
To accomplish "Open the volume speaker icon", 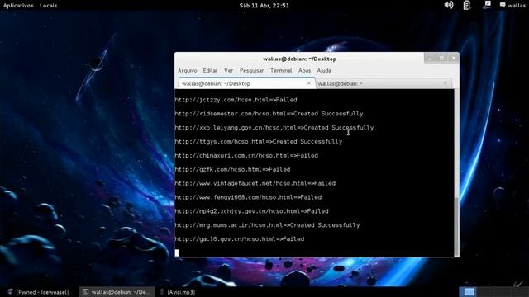I will pos(449,5).
